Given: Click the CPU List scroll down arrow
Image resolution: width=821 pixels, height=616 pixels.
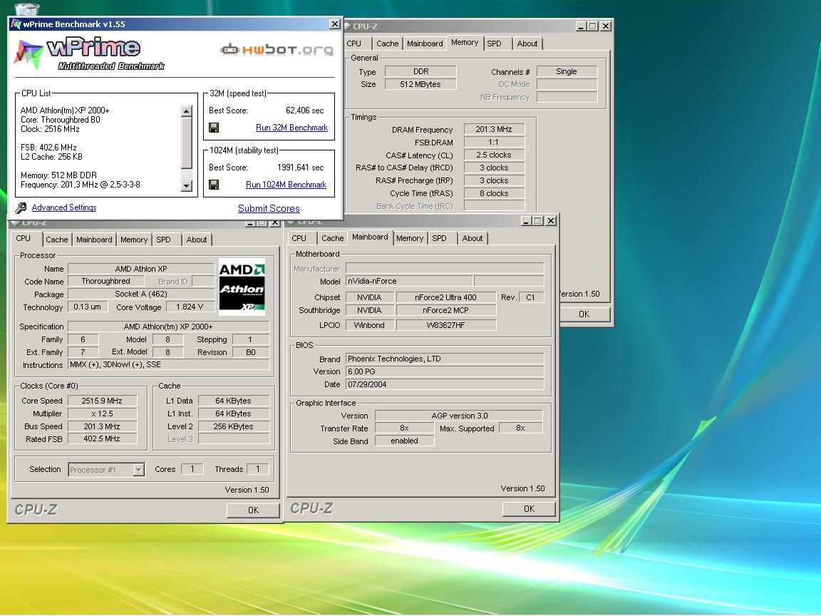Looking at the screenshot, I should pyautogui.click(x=187, y=185).
